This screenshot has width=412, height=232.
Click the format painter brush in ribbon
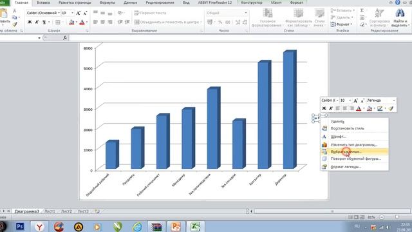(x=14, y=24)
